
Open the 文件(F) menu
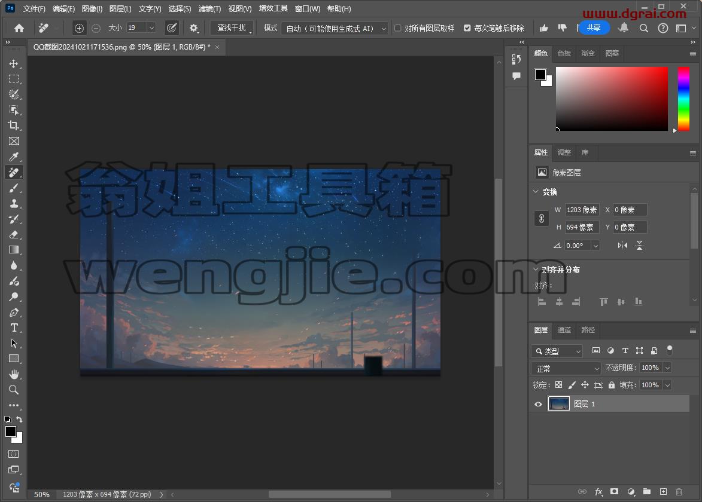point(34,8)
